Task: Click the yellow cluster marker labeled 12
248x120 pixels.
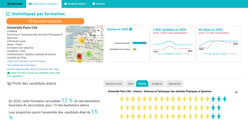Action: (82, 41)
